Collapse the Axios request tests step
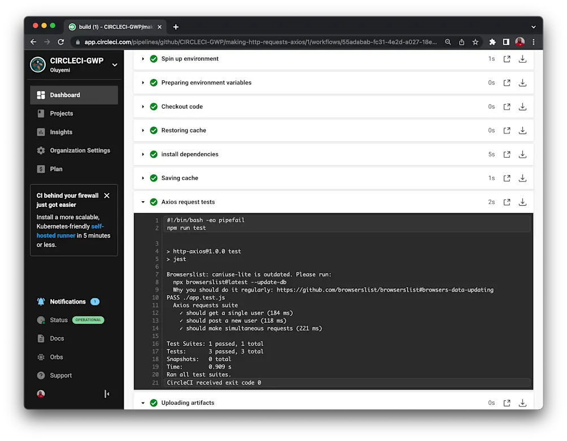The width and height of the screenshot is (567, 441). click(x=142, y=201)
